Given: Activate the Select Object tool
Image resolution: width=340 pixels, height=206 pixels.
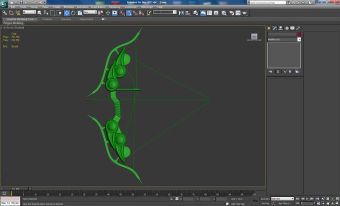Looking at the screenshot, I should 39,13.
